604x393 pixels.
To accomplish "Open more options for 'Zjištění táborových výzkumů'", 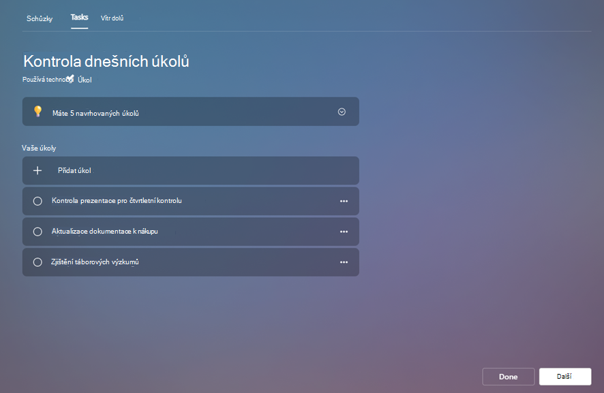I will pos(344,262).
